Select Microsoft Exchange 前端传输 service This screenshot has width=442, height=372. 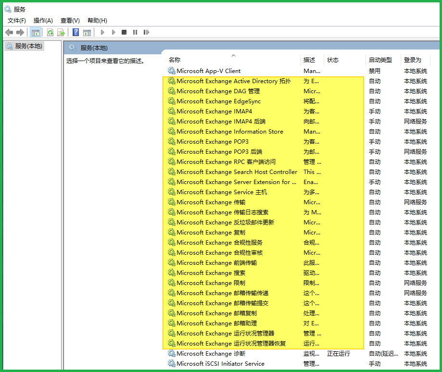pyautogui.click(x=217, y=263)
